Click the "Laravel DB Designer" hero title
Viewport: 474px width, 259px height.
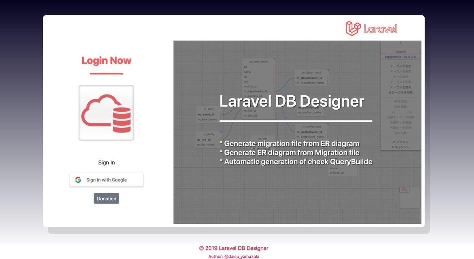coord(292,101)
